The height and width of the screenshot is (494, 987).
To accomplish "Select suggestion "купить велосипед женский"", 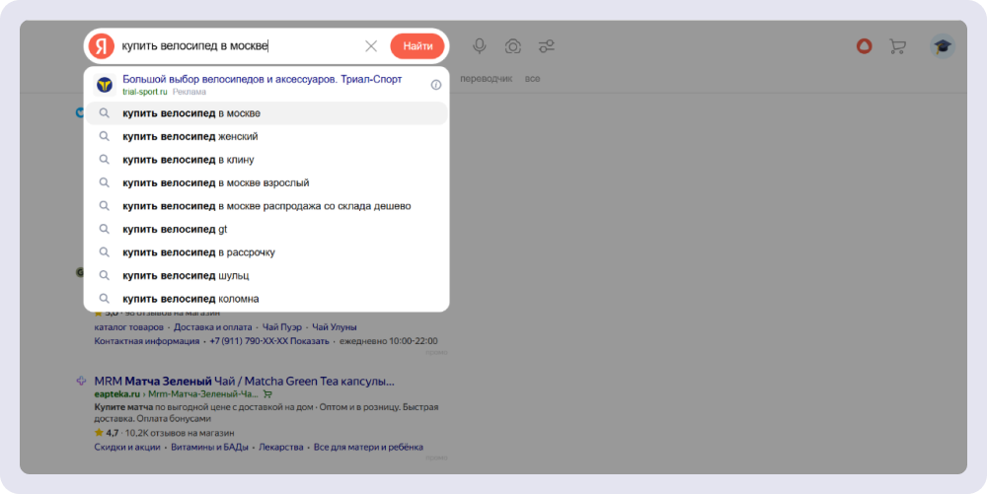I will (x=190, y=136).
